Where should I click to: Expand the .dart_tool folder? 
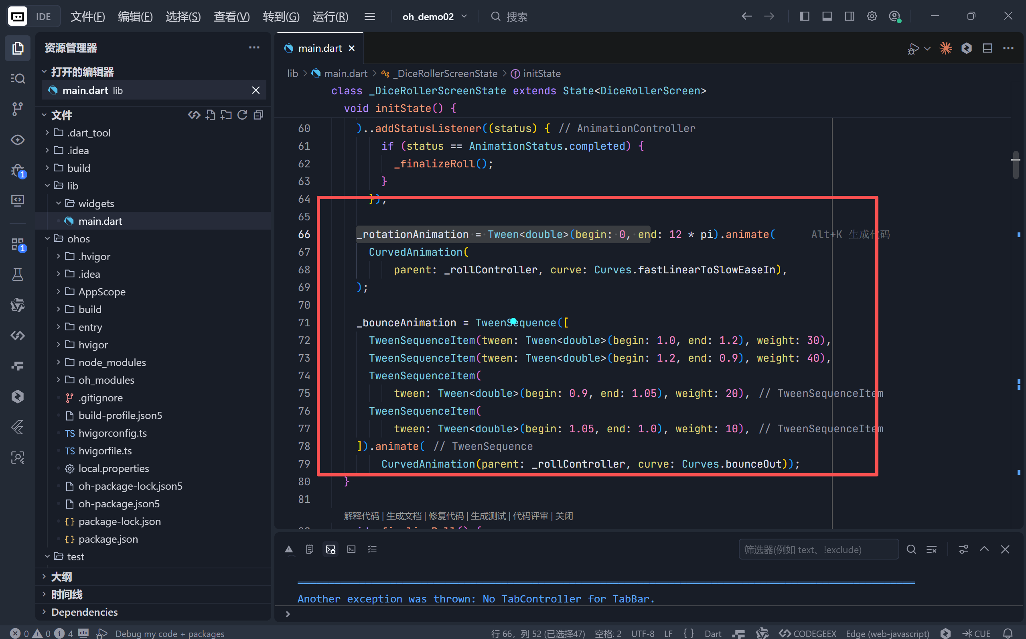pos(89,133)
